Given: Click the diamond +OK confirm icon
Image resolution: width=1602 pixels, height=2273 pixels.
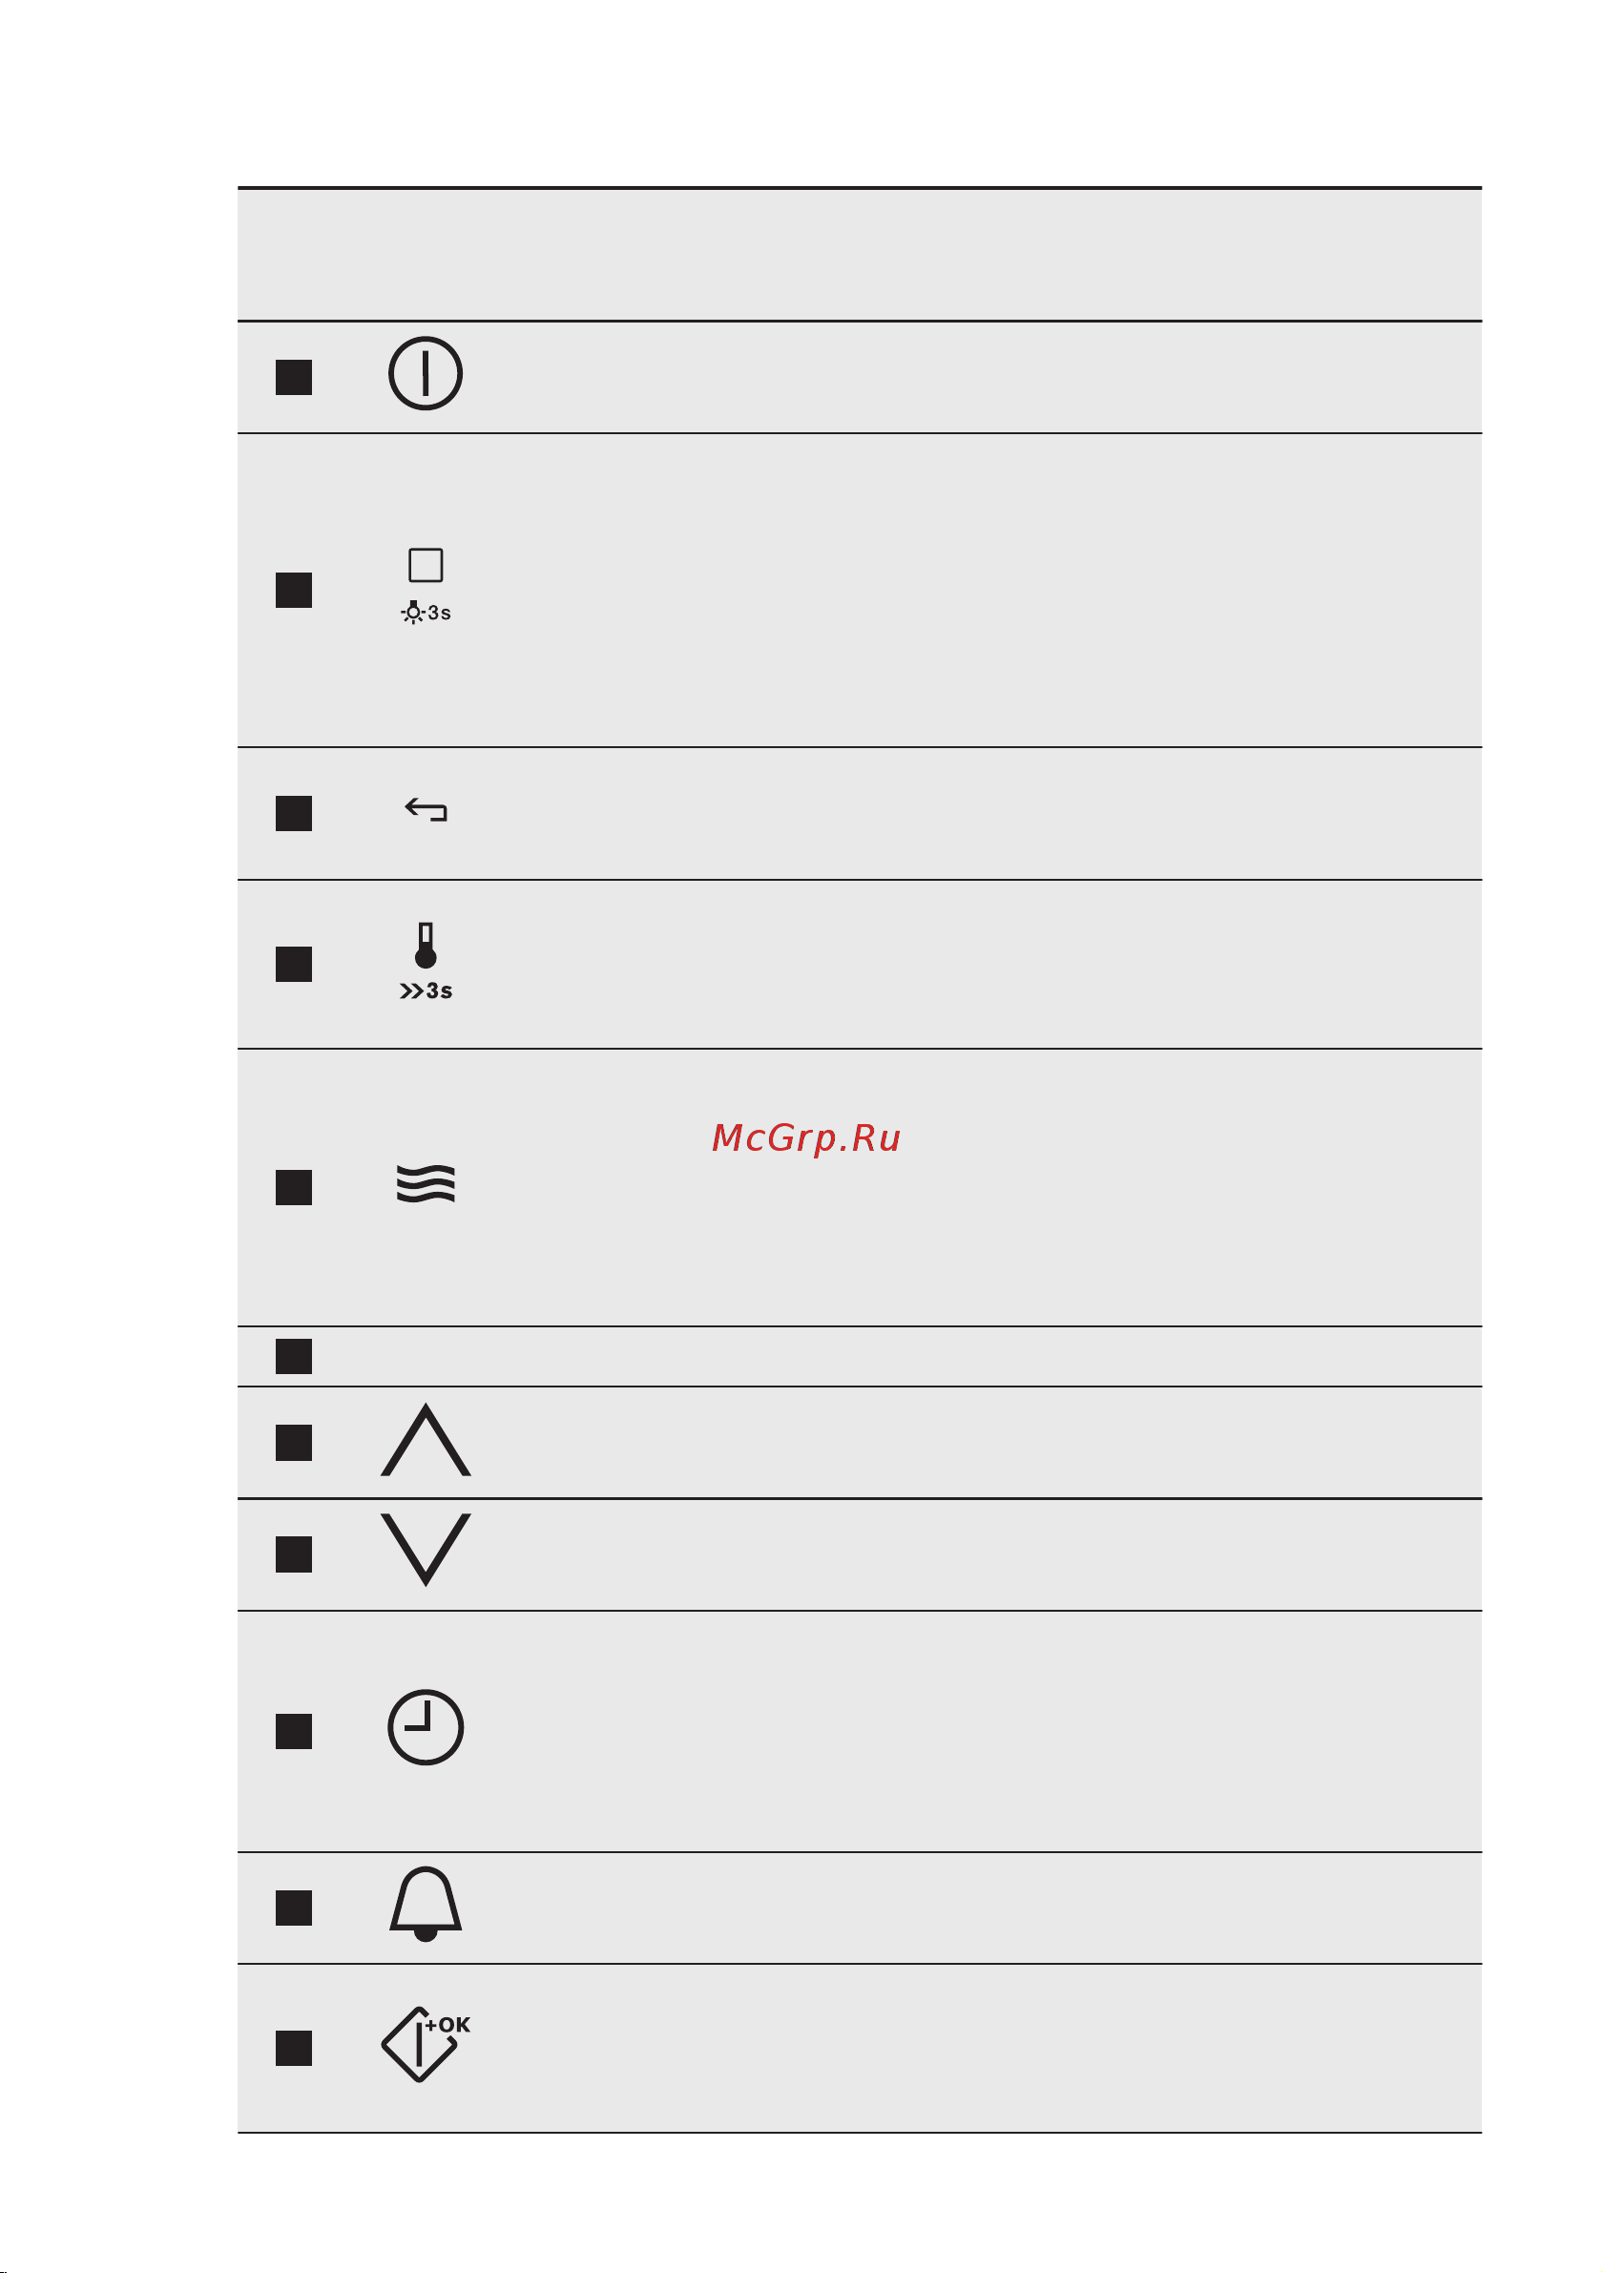Looking at the screenshot, I should coord(426,2044).
